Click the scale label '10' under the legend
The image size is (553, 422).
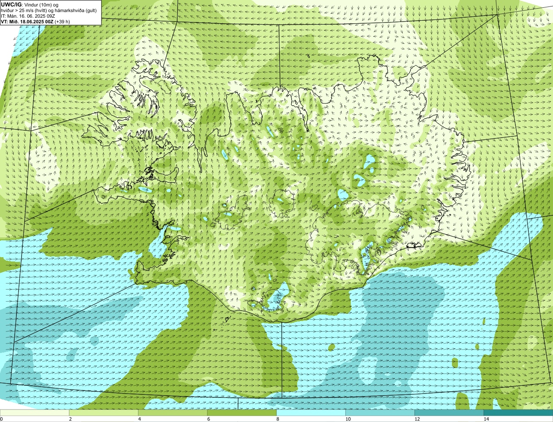(348, 419)
